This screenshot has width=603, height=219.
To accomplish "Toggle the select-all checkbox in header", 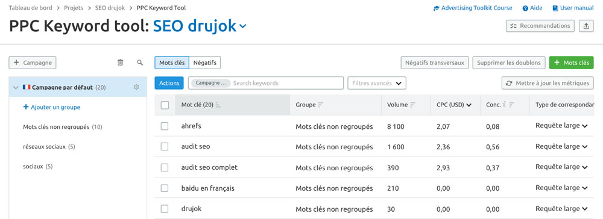I will (165, 105).
